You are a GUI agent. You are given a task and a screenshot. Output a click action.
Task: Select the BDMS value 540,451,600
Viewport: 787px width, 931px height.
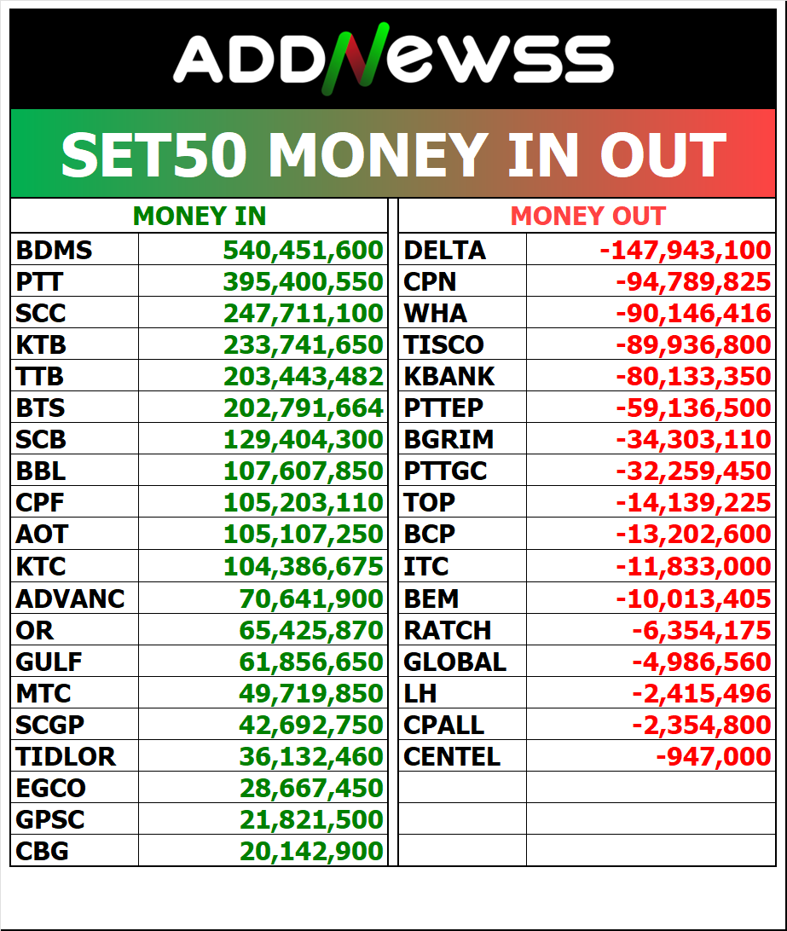click(303, 251)
